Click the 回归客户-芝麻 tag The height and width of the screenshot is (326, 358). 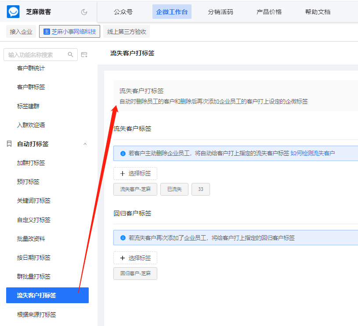click(x=135, y=273)
